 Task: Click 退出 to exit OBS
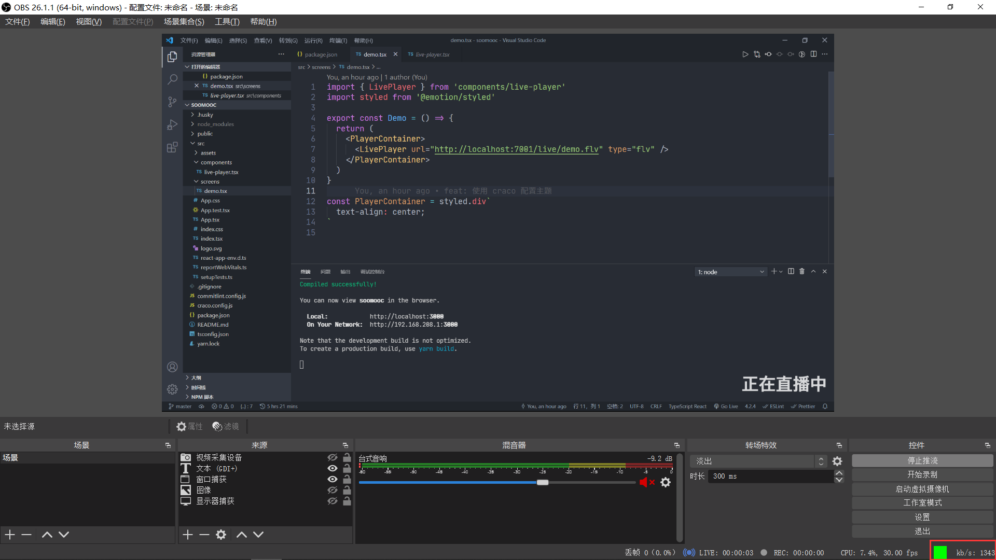tap(922, 531)
